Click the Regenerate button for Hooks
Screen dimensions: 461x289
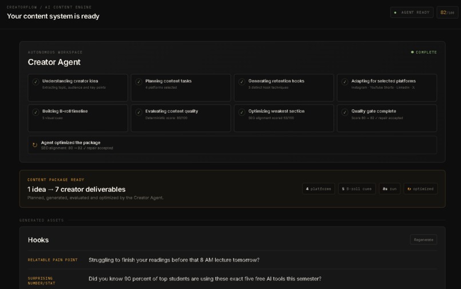(x=423, y=240)
